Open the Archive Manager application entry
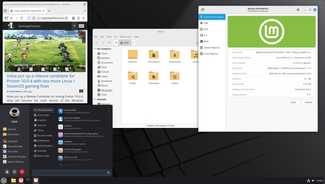Screen dimensions: 325x184 (72, 150)
